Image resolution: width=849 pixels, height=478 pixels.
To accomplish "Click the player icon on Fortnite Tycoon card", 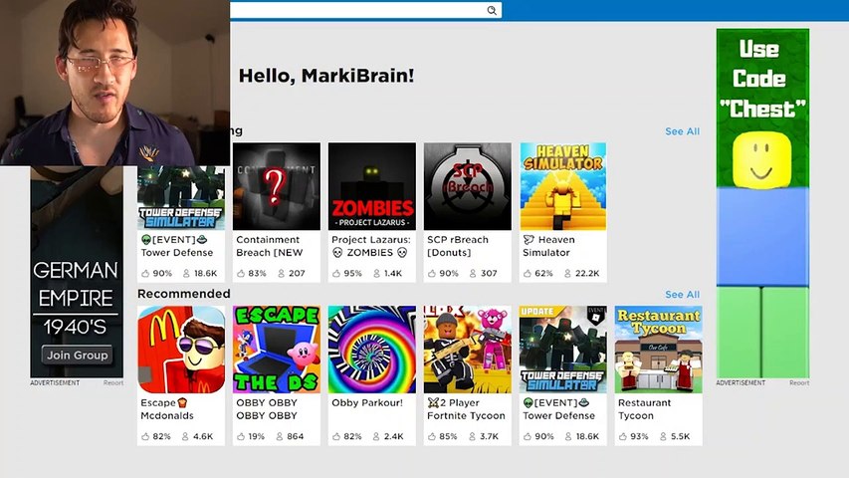I will 472,436.
